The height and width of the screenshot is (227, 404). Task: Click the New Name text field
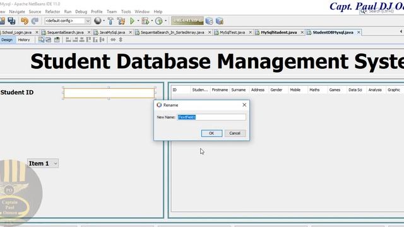point(211,117)
